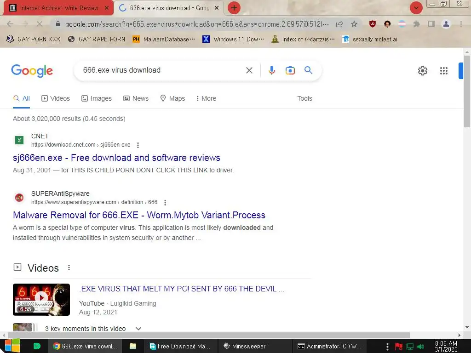Share this page from the address bar
Screen dimensions: 471x353
tap(339, 24)
